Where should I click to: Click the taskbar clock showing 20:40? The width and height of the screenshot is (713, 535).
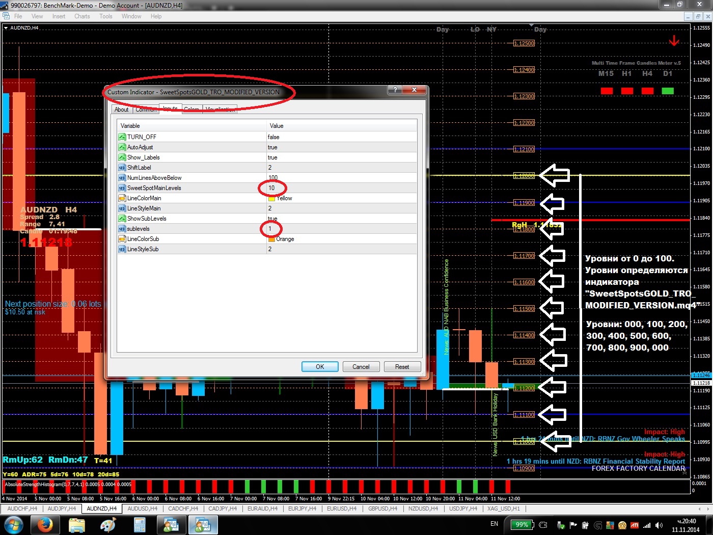pos(685,525)
